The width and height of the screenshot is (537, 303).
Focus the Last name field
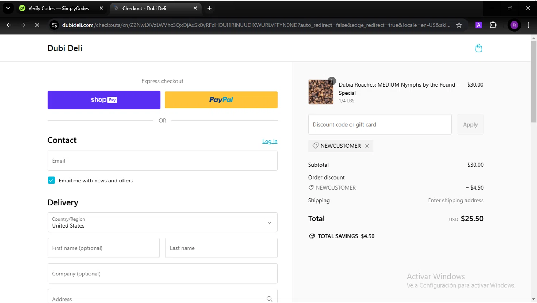point(221,248)
